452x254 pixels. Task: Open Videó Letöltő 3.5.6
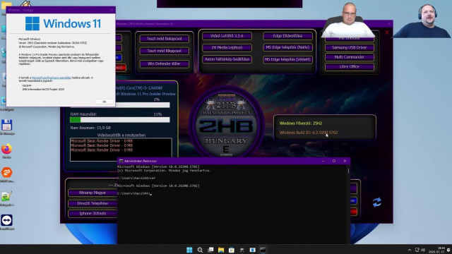(227, 36)
